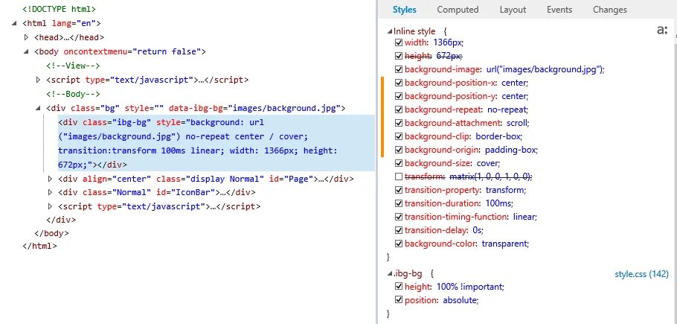The image size is (677, 324).
Task: Disable transition-property checkbox
Action: click(399, 190)
